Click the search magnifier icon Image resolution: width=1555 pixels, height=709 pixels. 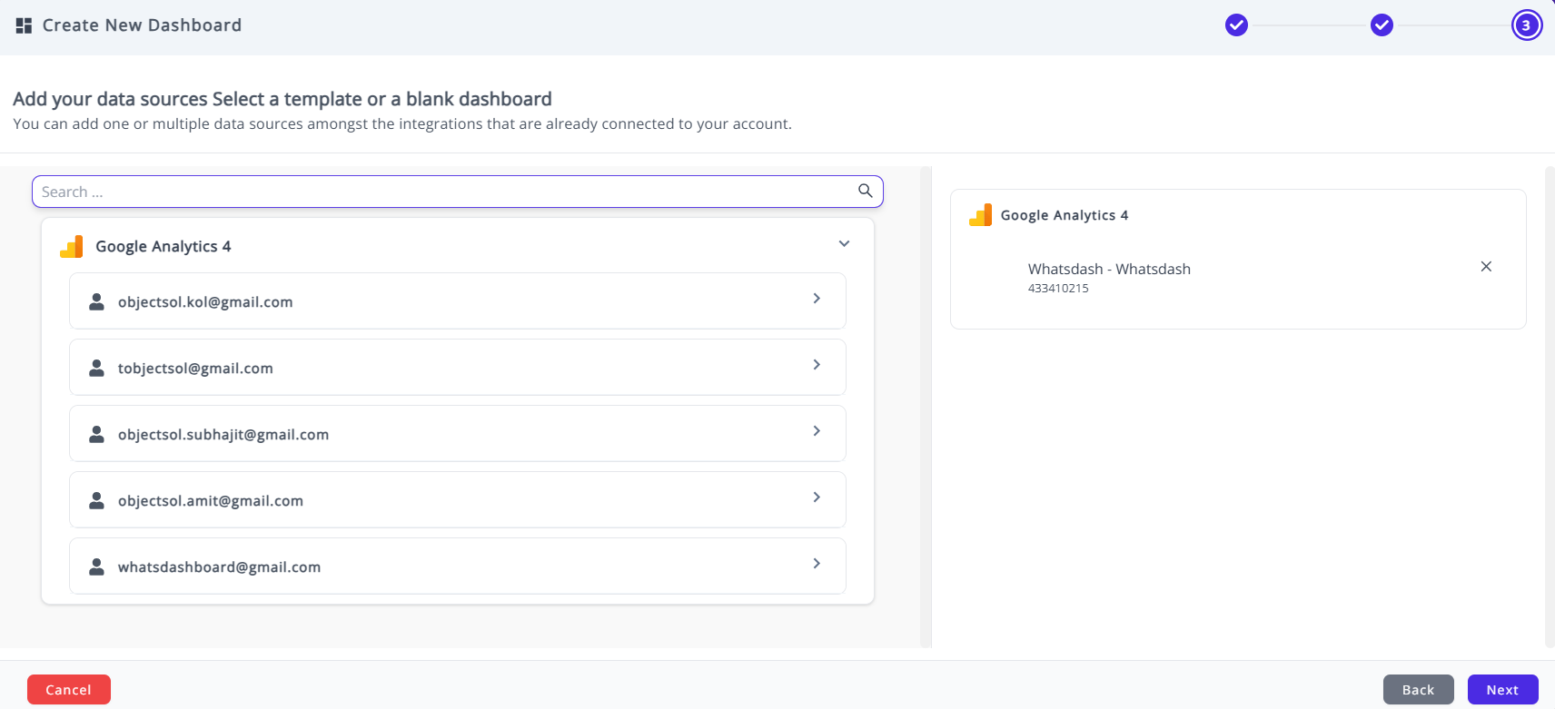point(865,191)
